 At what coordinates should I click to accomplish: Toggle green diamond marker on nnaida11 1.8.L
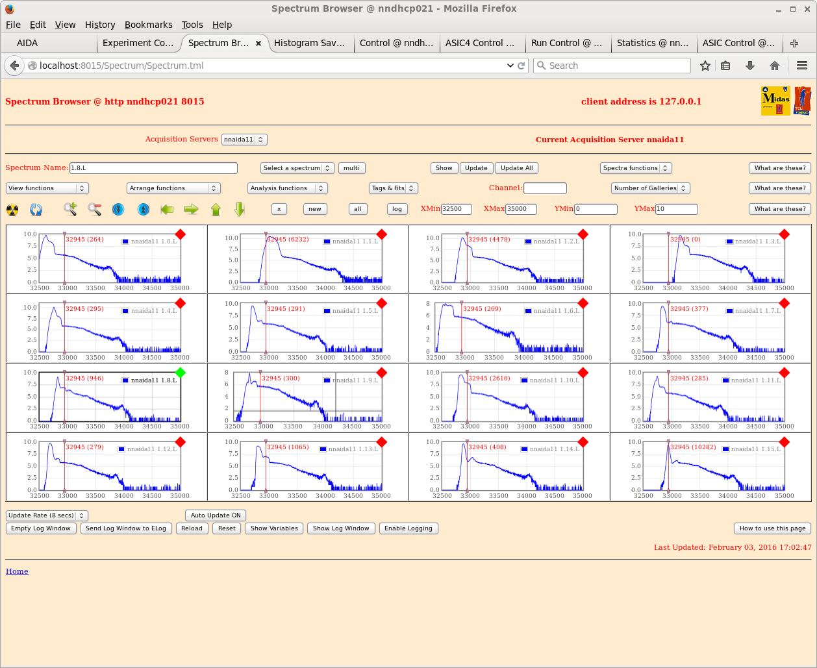coord(181,373)
